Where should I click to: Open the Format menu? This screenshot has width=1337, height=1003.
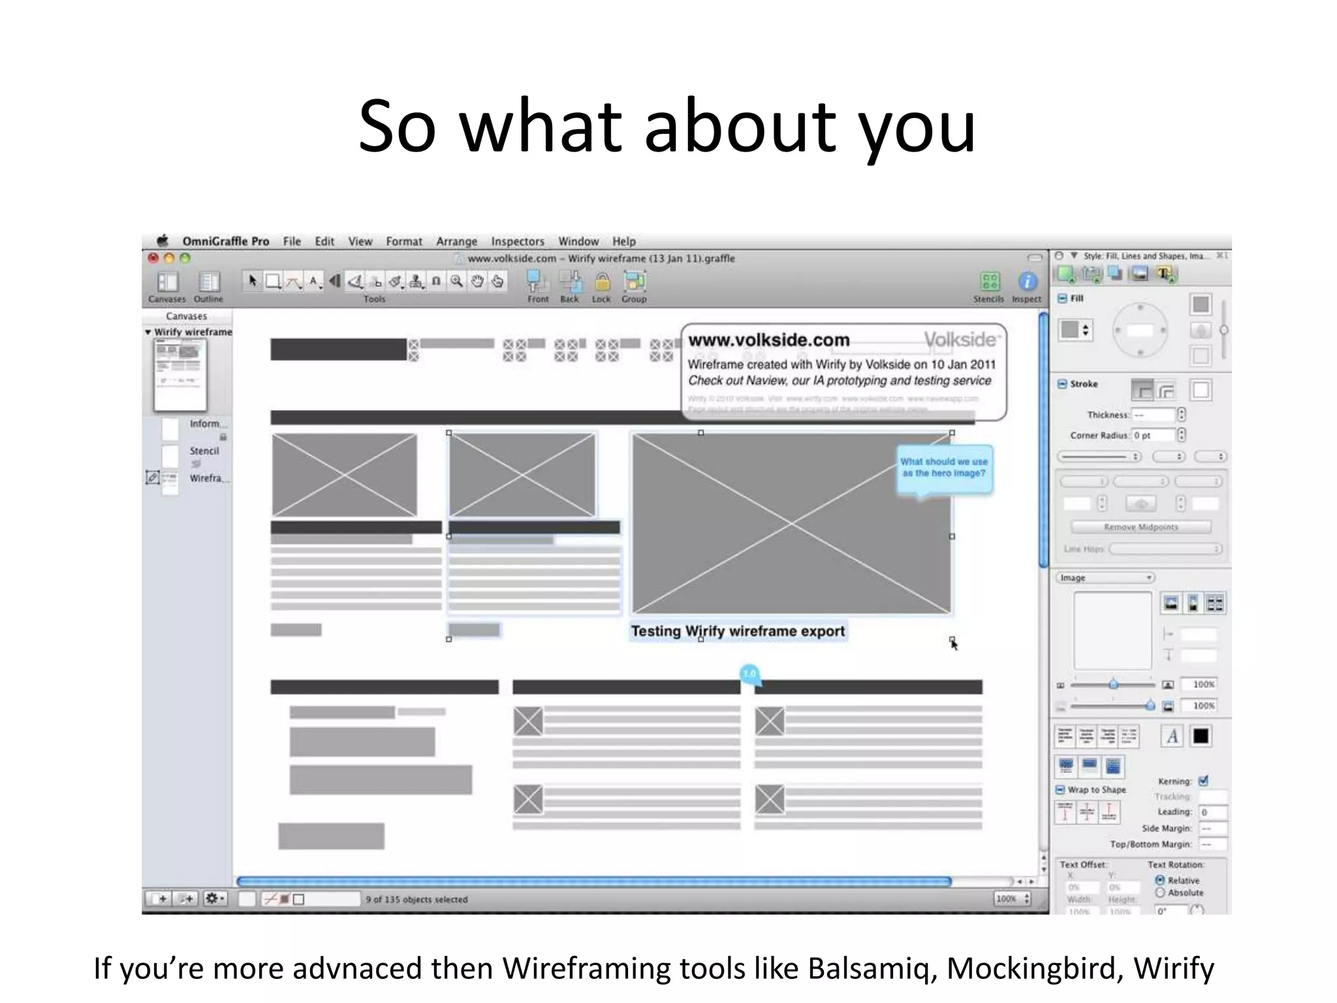tap(404, 242)
